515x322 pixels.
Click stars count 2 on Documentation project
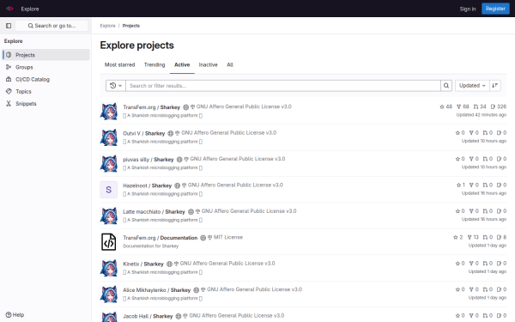coord(457,237)
